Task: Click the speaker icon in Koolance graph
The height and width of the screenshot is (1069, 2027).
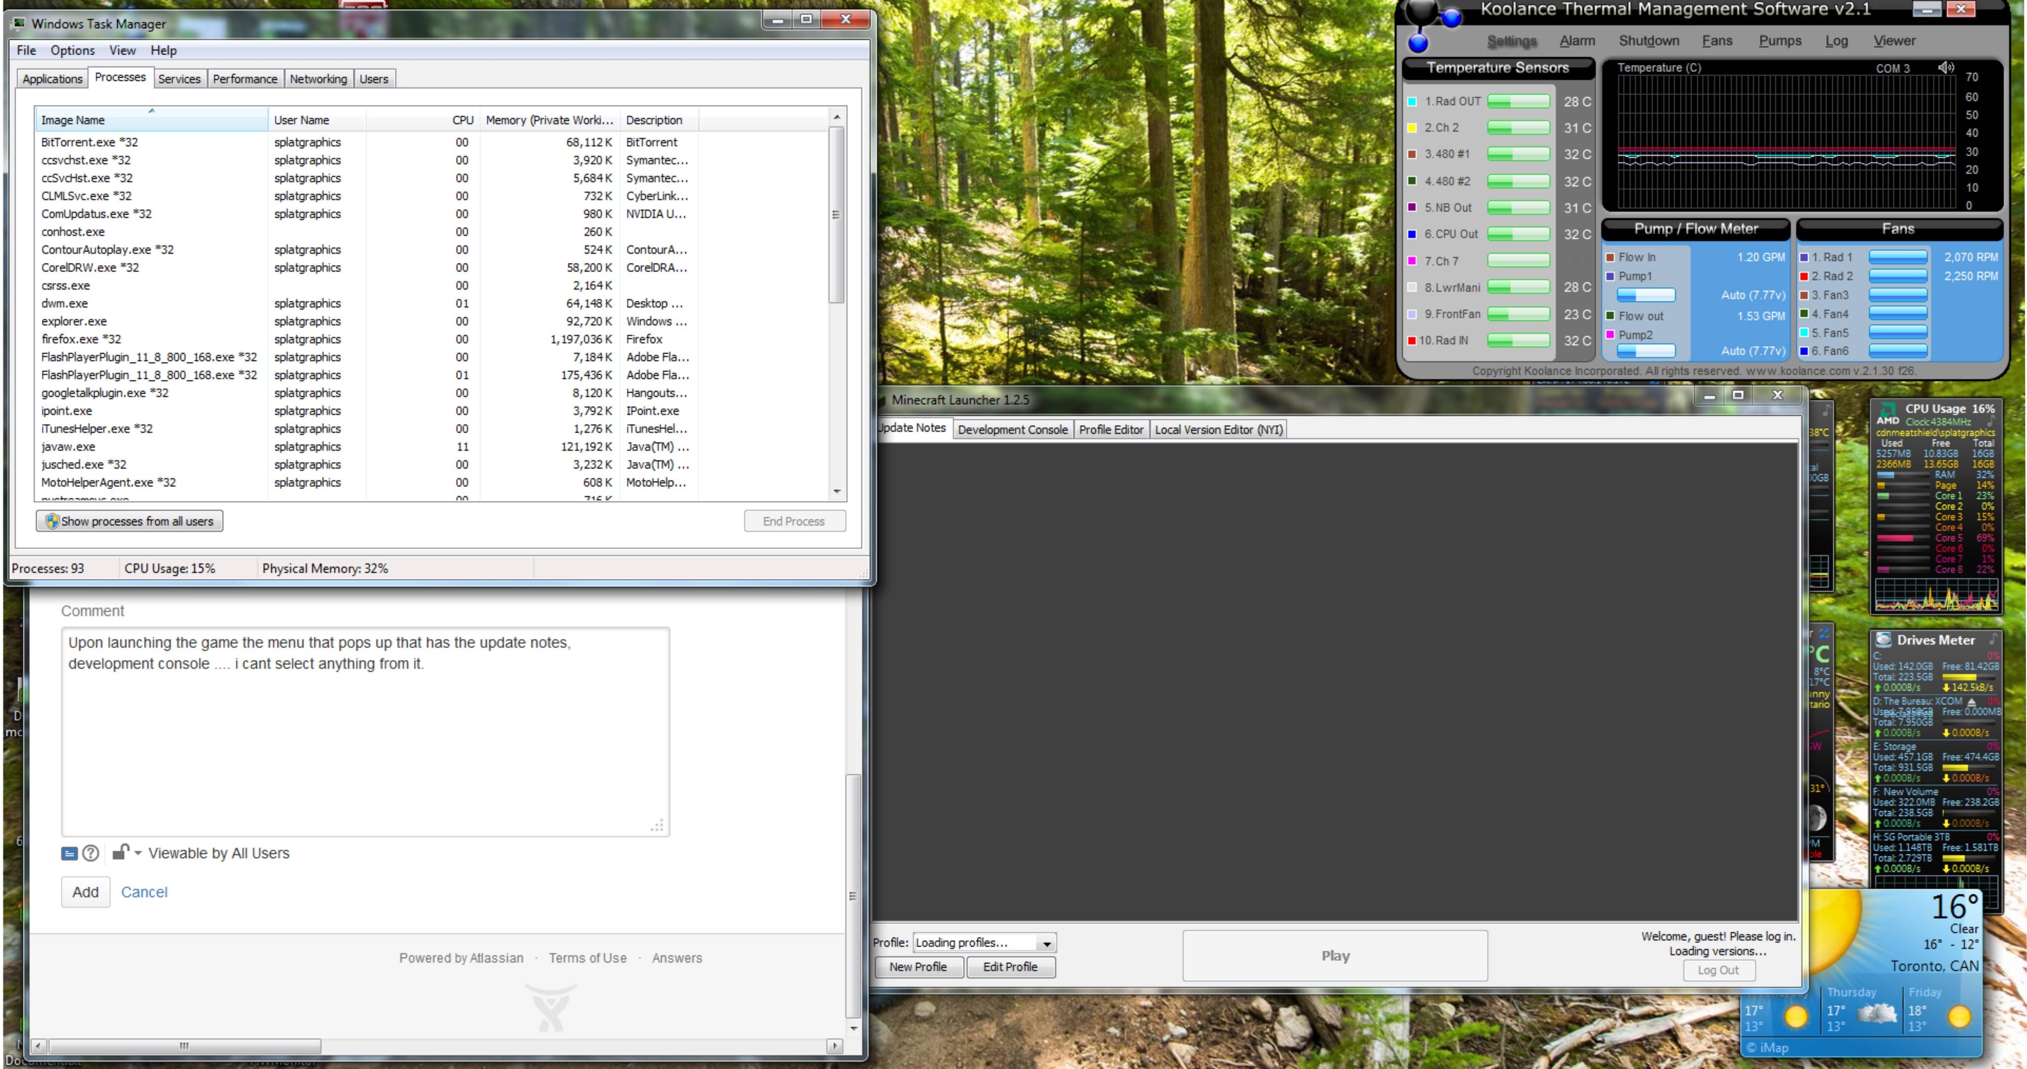Action: pyautogui.click(x=1946, y=67)
